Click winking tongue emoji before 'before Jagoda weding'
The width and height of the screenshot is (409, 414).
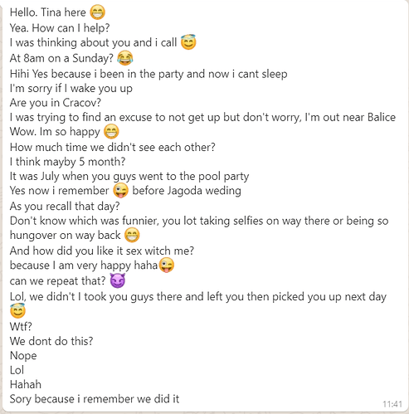(x=121, y=191)
